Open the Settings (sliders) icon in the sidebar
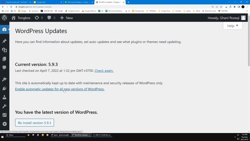 point(4,115)
